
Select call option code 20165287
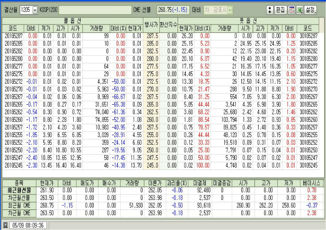pos(13,35)
